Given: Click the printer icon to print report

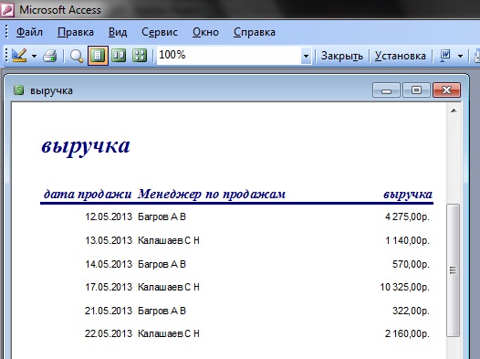Looking at the screenshot, I should point(50,56).
